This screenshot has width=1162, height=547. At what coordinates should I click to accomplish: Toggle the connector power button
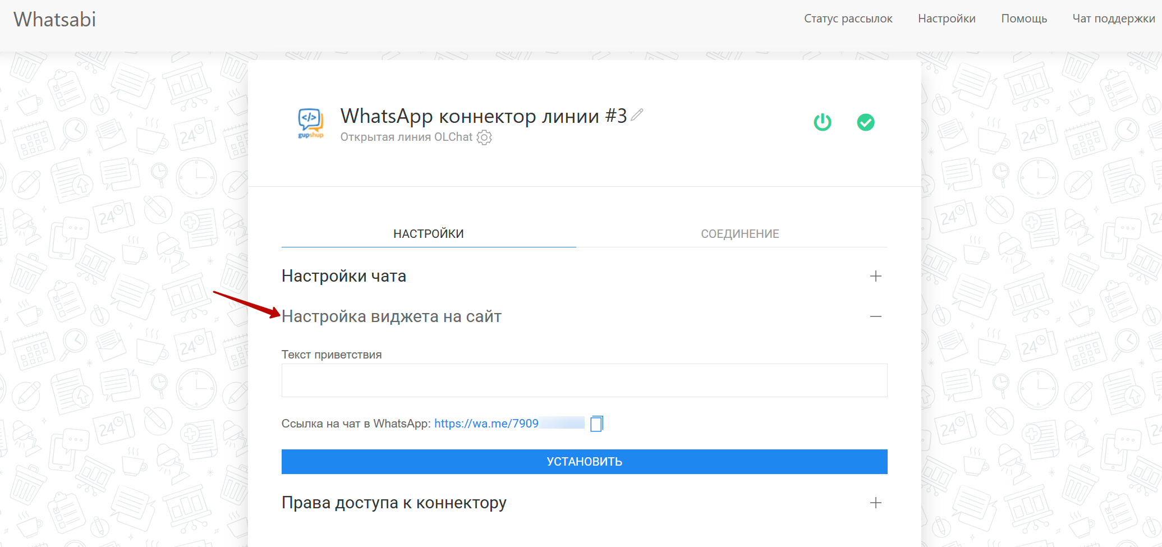[x=823, y=122]
